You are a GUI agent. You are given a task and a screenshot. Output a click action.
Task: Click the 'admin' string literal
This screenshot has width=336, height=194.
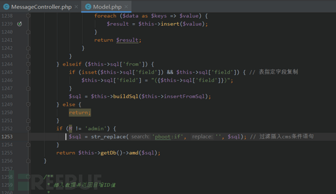(x=96, y=128)
